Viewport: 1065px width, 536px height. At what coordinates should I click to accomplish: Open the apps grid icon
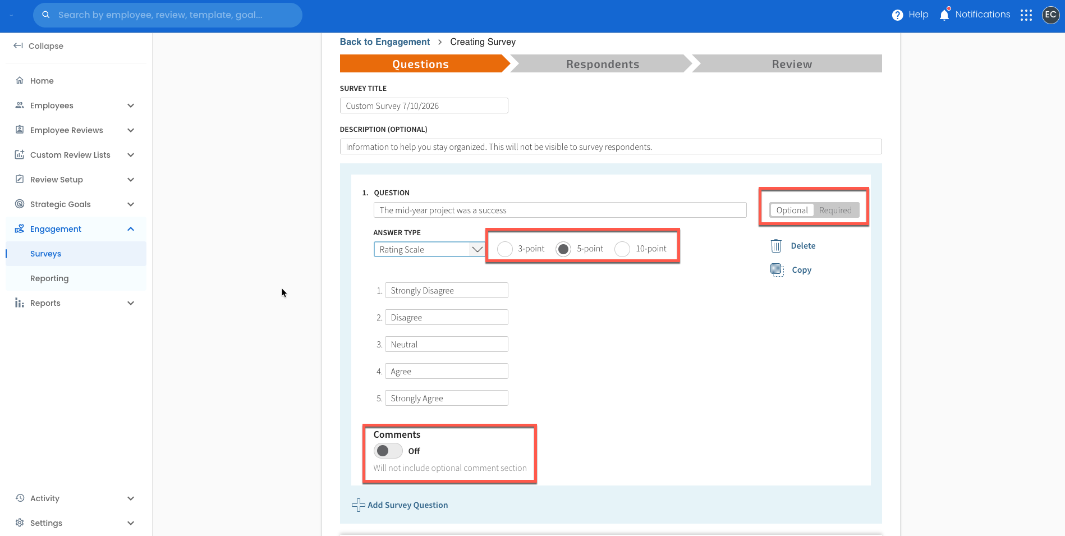(1026, 15)
